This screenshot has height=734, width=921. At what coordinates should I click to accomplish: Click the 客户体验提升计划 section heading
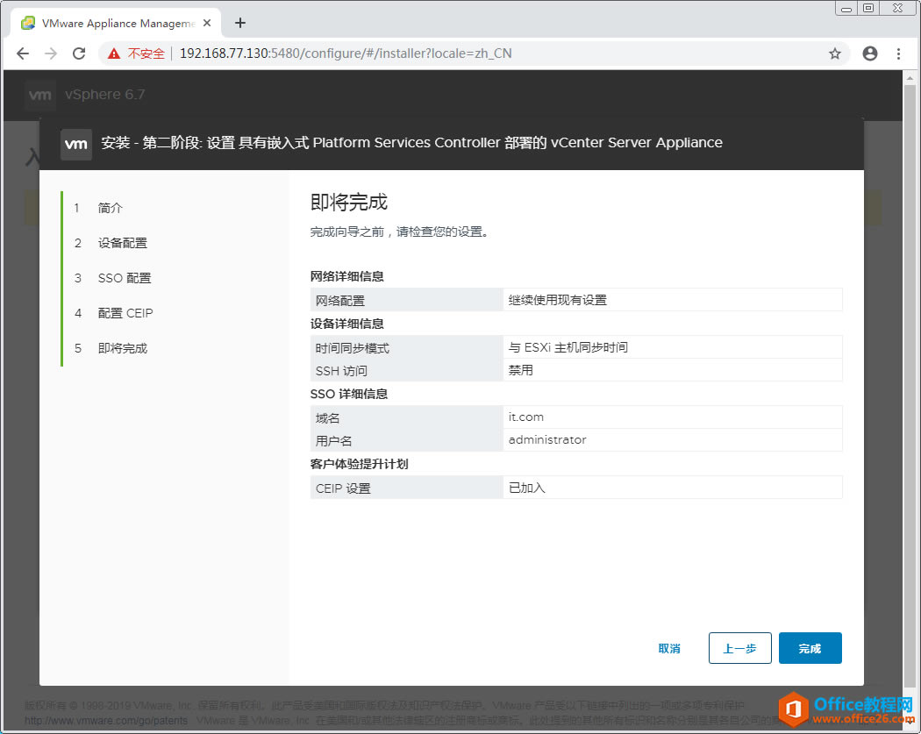(x=360, y=464)
